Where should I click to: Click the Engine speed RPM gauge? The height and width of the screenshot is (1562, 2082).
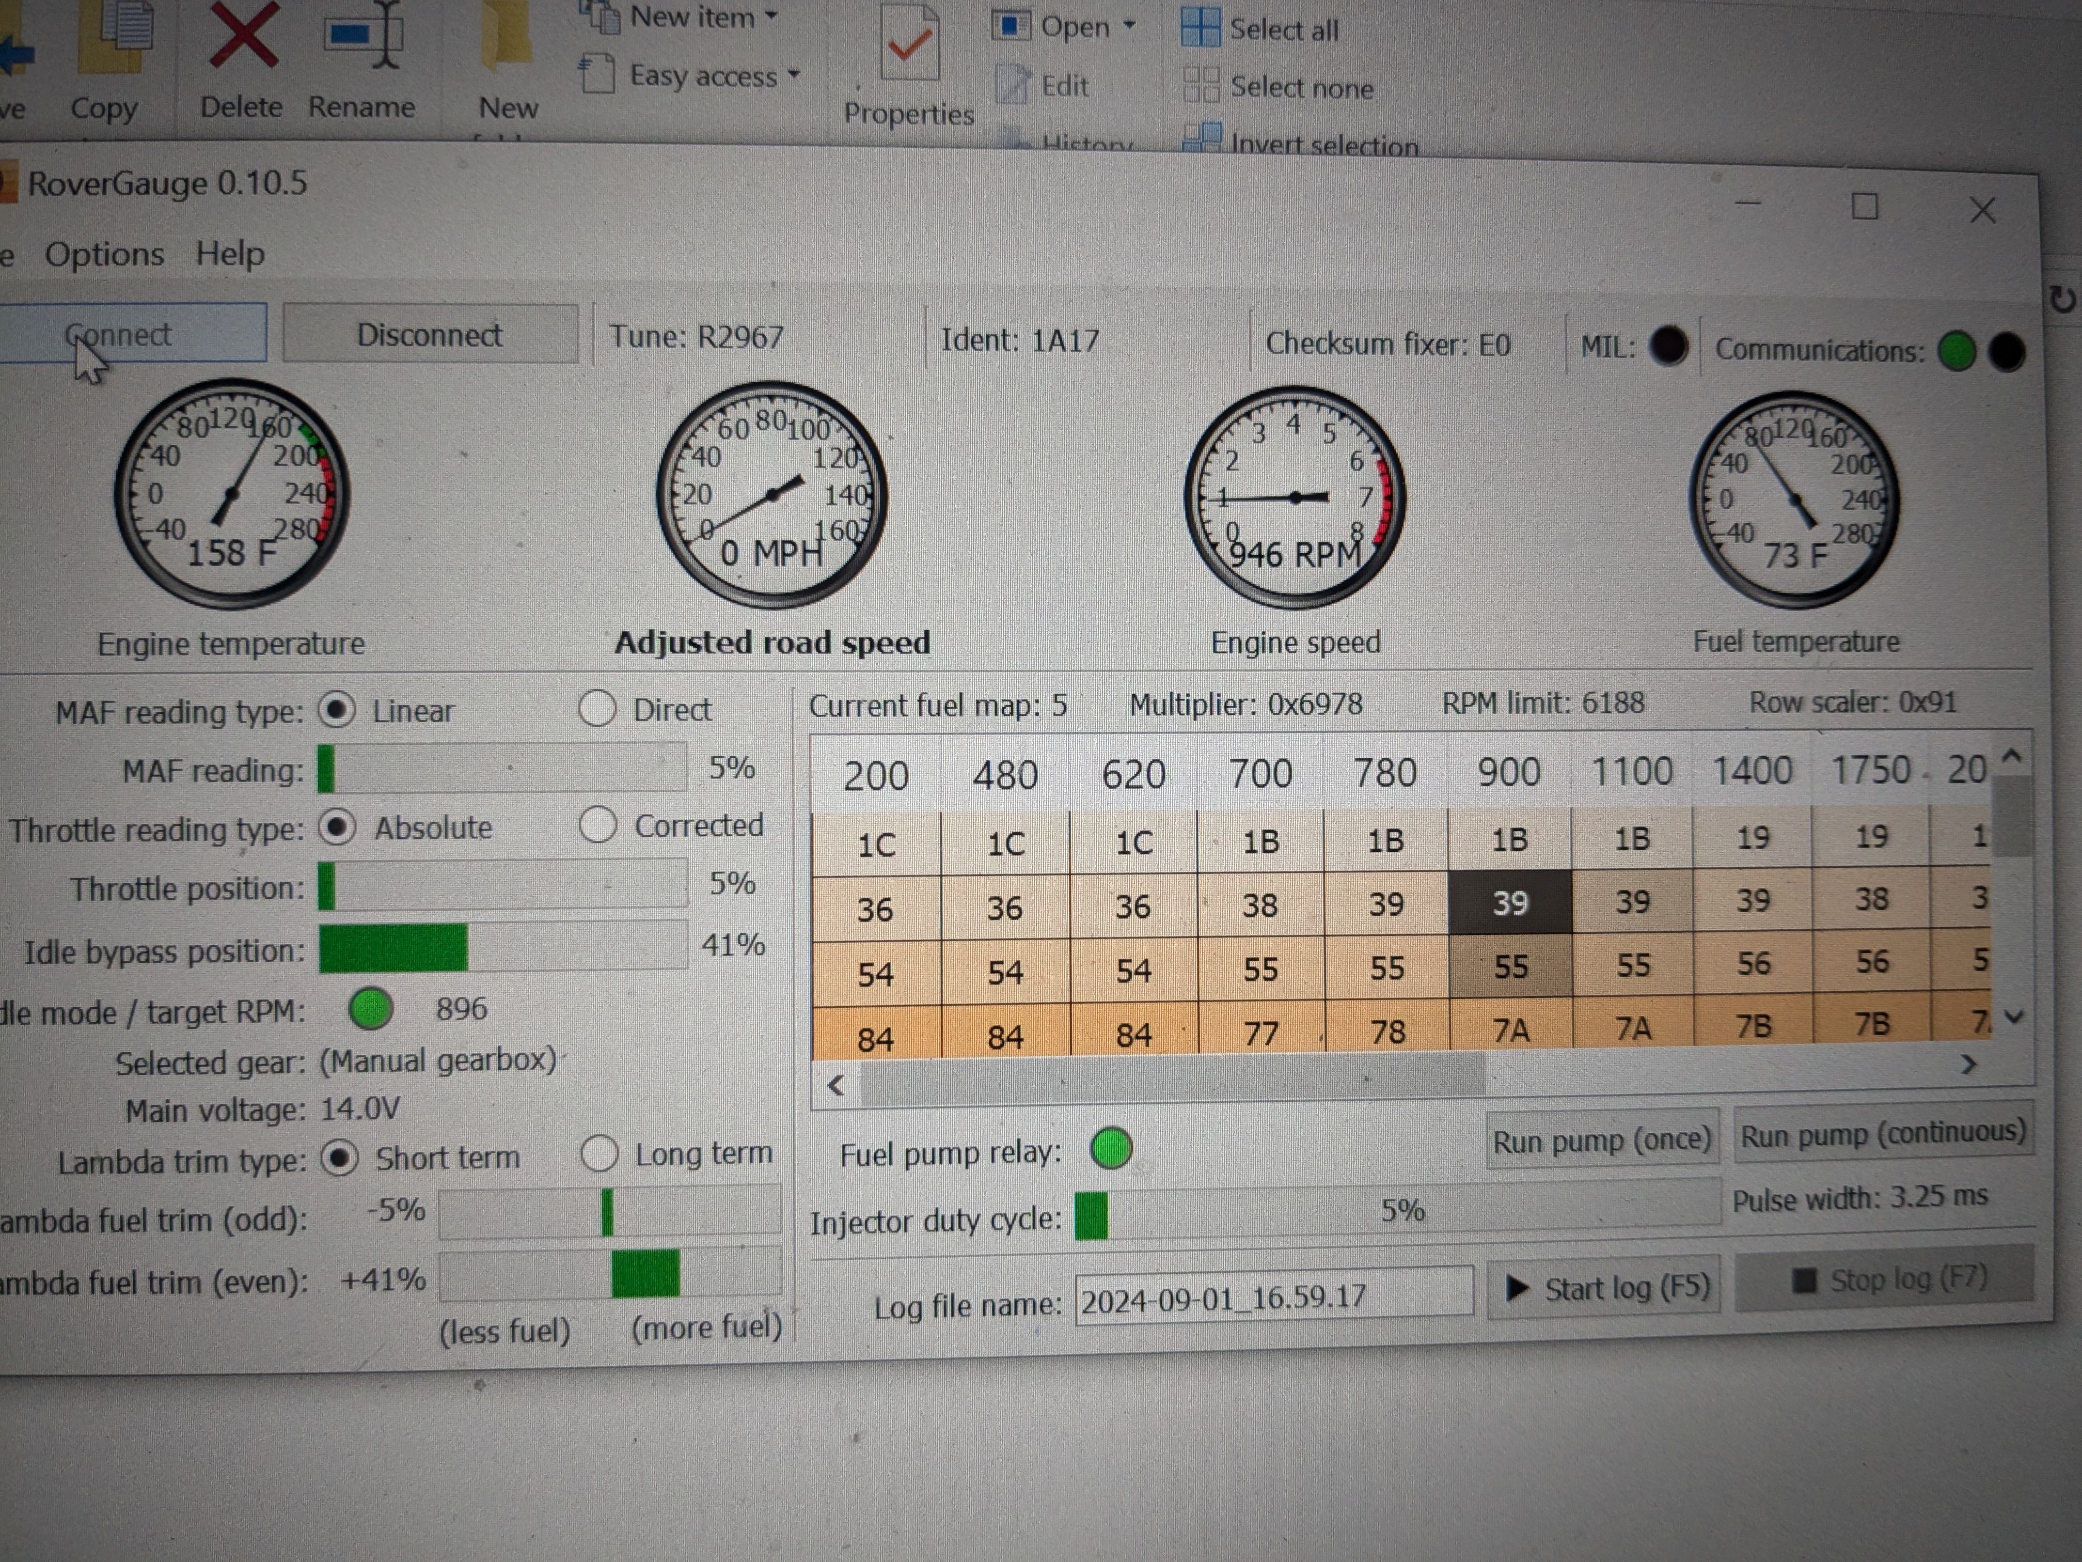[x=1295, y=497]
